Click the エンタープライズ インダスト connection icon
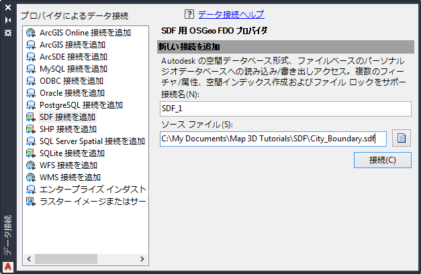This screenshot has width=421, height=274. pyautogui.click(x=31, y=190)
